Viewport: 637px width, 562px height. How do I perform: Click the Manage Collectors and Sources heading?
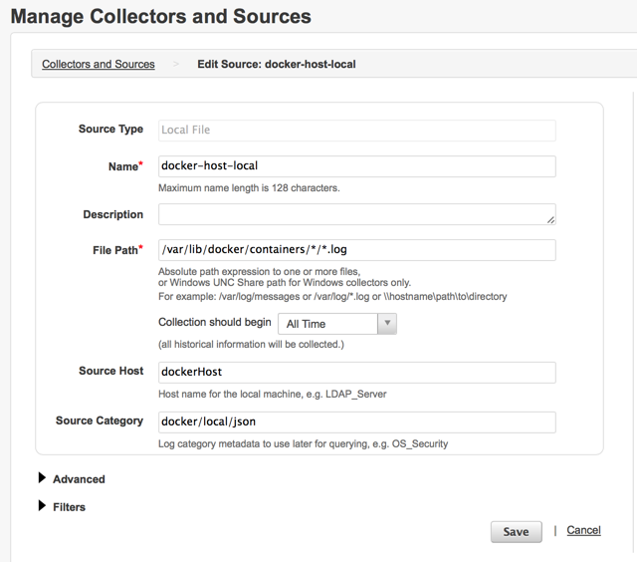(161, 17)
